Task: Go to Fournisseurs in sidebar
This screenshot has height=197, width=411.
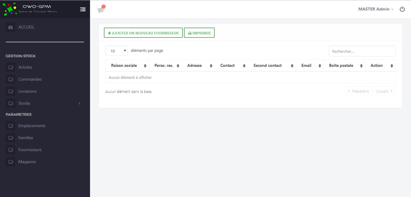Action: [x=30, y=150]
